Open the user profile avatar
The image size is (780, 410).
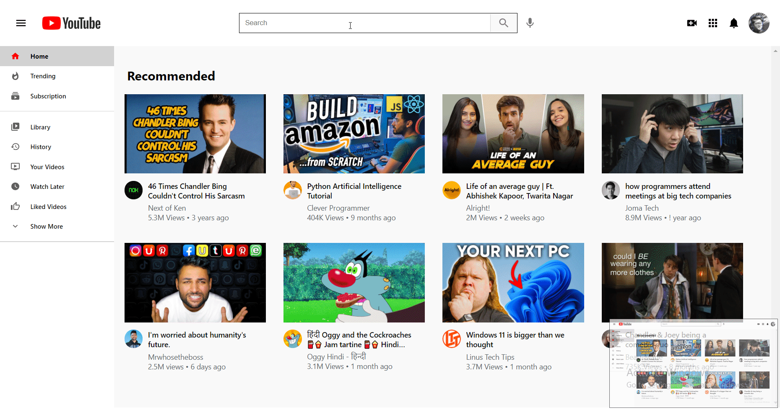click(x=759, y=23)
